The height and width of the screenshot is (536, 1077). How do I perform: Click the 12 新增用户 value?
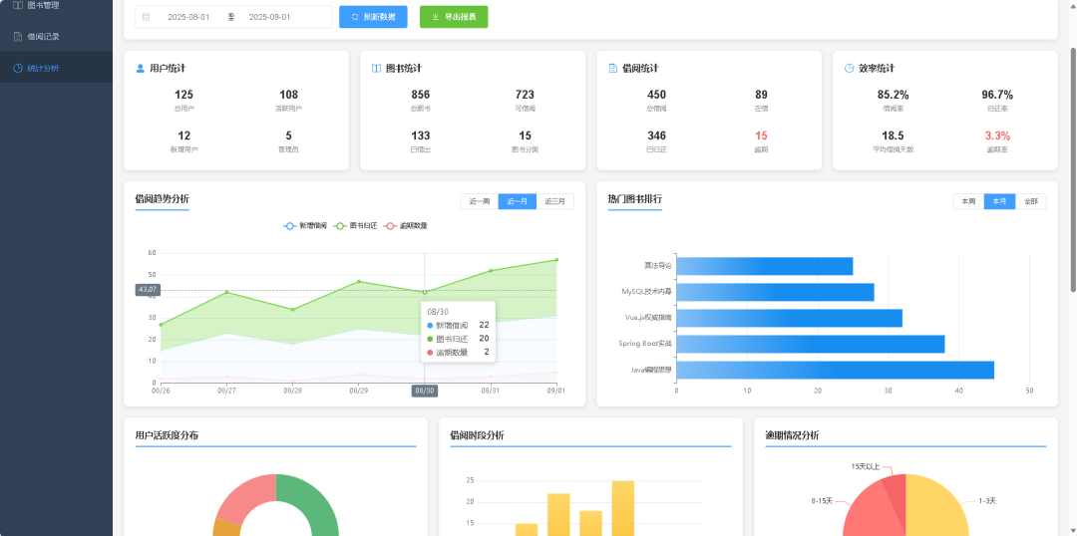coord(184,135)
